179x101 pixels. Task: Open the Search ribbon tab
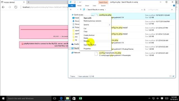[103, 6]
